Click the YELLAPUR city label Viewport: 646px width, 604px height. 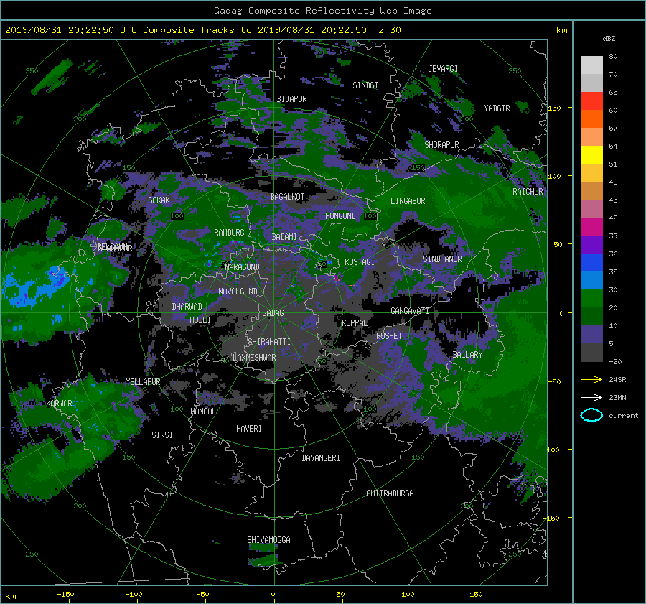(x=143, y=382)
